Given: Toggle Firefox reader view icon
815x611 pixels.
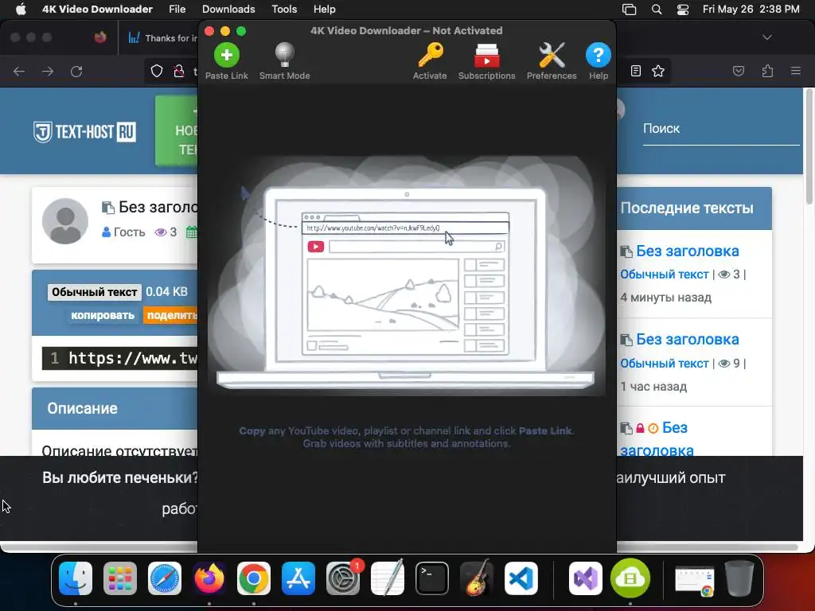Looking at the screenshot, I should tap(636, 71).
